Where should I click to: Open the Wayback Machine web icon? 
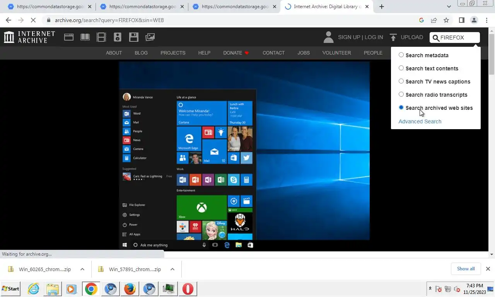(69, 37)
